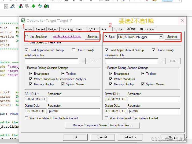Click DARMCM1.DLL Dialog DLL field
This screenshot has height=144, width=192.
[x=36, y=111]
